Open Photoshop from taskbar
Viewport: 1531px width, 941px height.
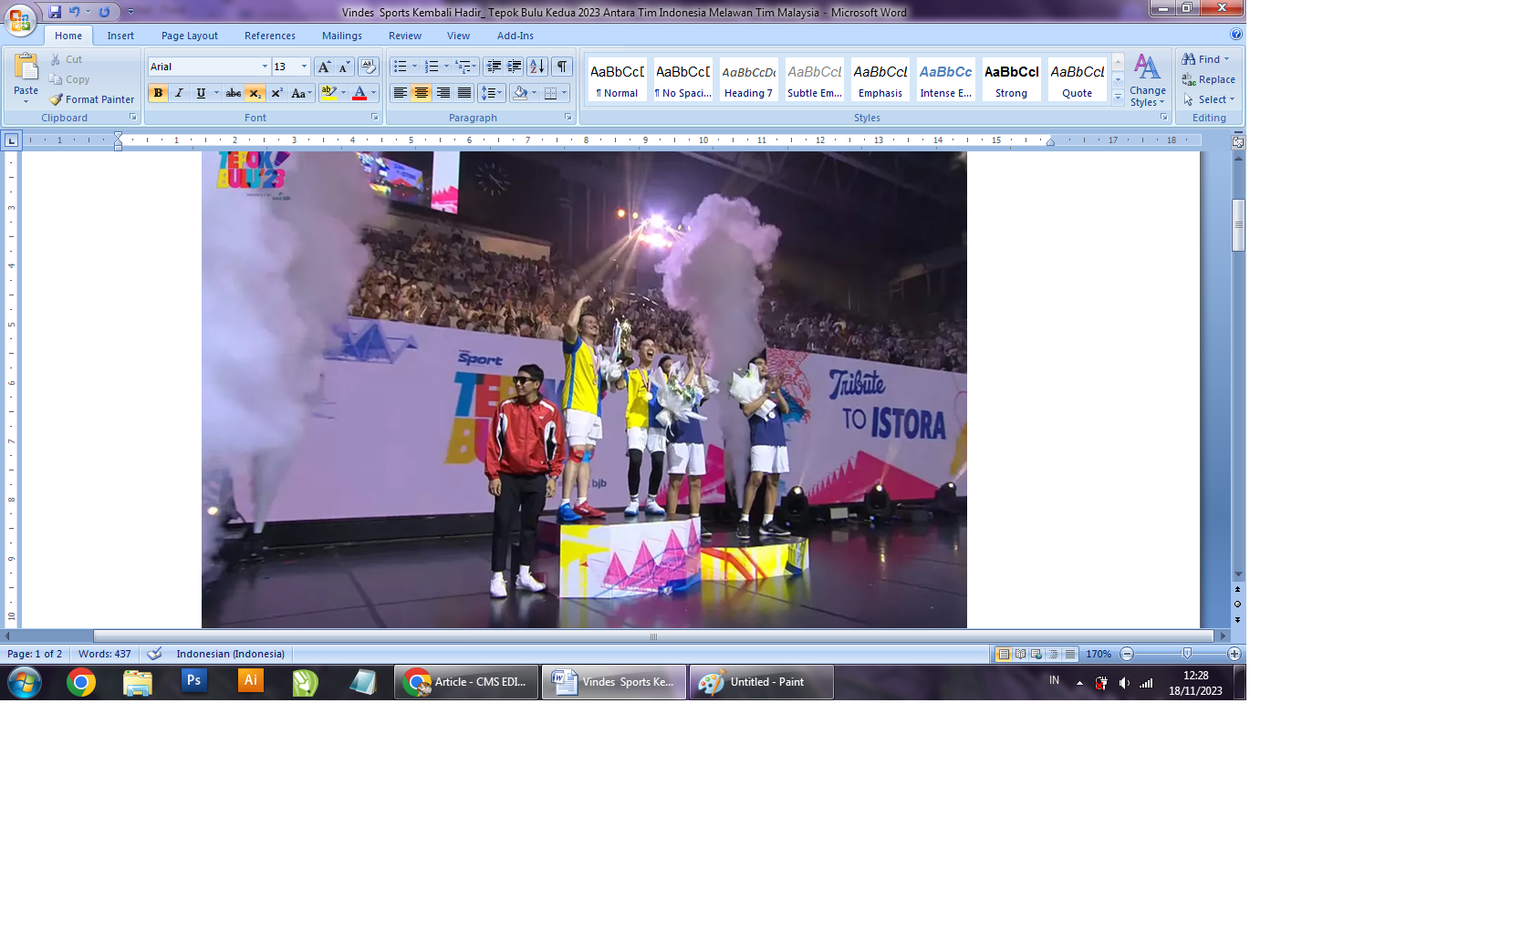193,681
